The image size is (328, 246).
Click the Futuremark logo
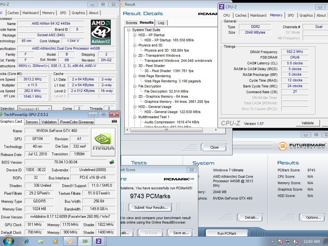coord(302,146)
